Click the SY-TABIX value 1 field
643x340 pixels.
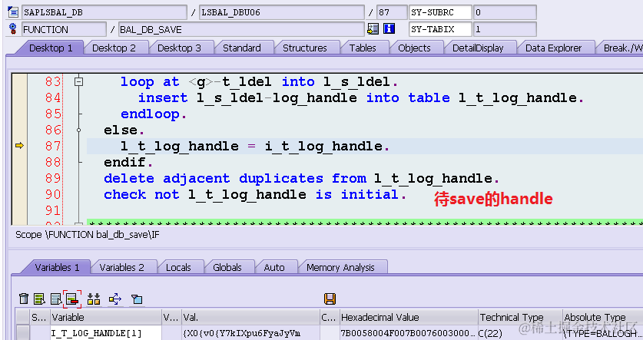pos(505,29)
